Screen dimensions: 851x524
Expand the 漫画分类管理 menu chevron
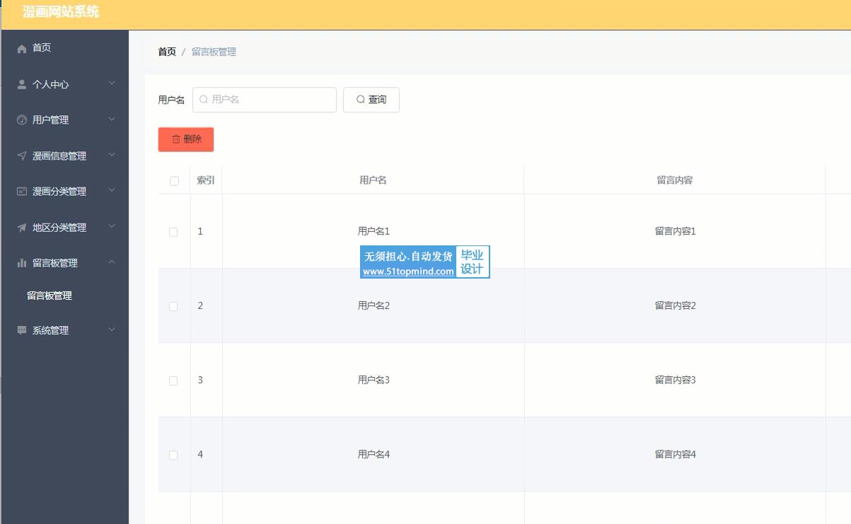point(112,191)
